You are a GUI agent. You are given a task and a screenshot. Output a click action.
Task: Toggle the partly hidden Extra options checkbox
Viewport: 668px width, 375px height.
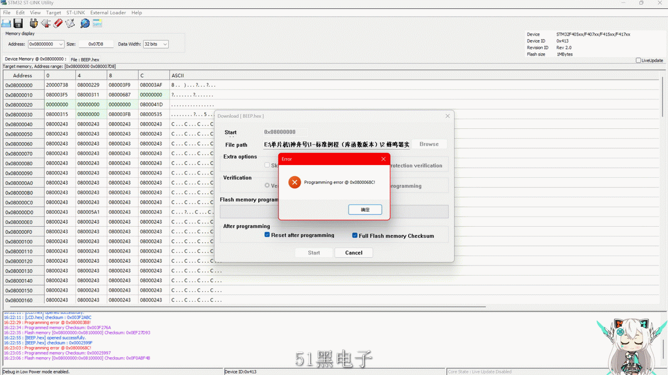(x=267, y=165)
